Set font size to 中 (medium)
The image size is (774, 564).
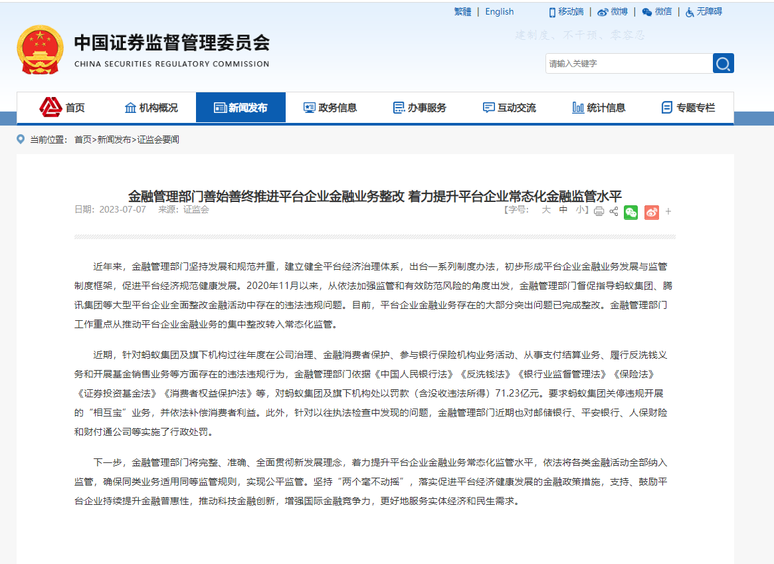(x=563, y=209)
